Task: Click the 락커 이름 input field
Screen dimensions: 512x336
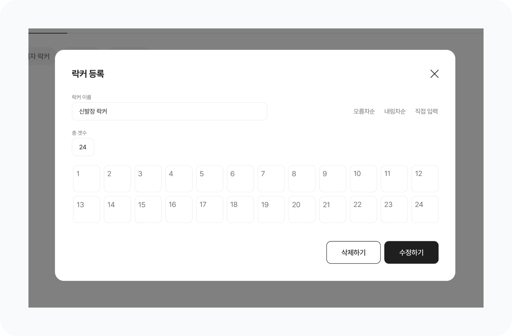Action: point(169,111)
